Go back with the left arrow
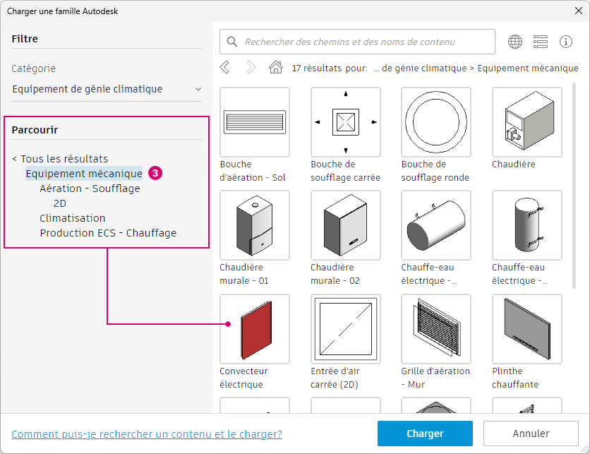The image size is (590, 454). tap(224, 68)
